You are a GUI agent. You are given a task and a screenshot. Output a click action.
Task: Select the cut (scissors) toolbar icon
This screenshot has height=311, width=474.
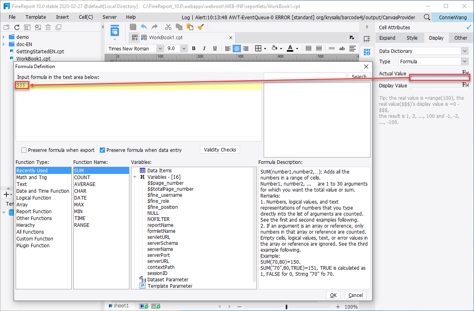click(x=168, y=27)
